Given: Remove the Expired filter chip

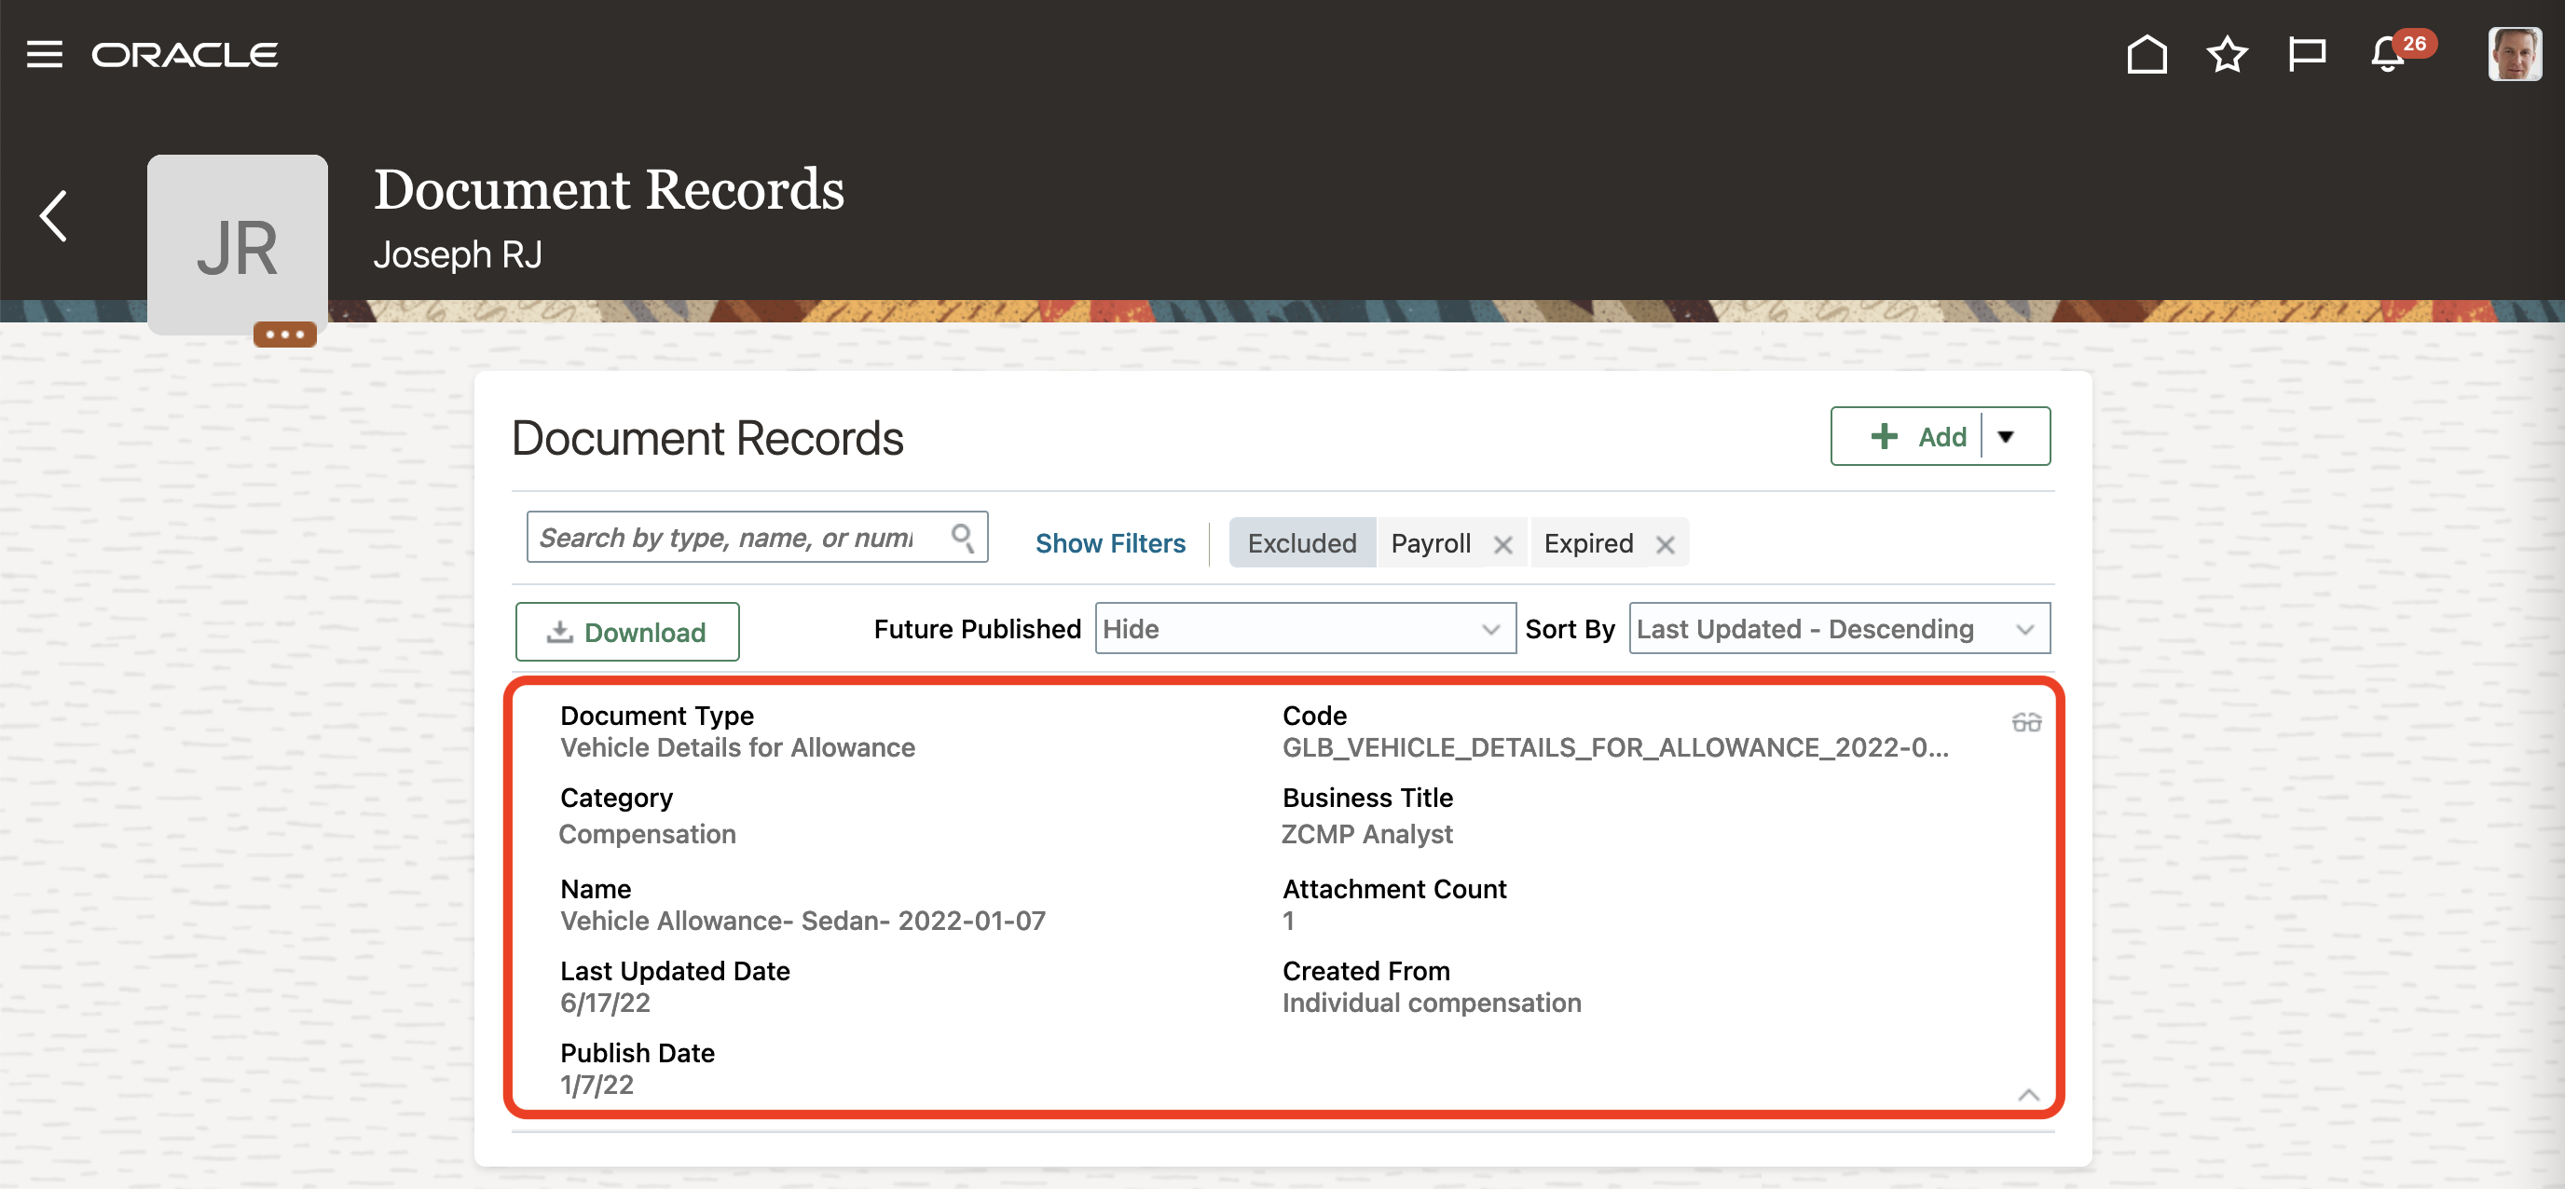Looking at the screenshot, I should pos(1665,545).
